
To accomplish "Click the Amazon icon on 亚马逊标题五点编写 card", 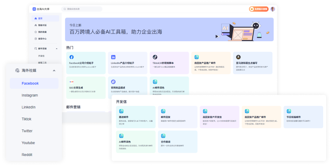I will point(238,57).
